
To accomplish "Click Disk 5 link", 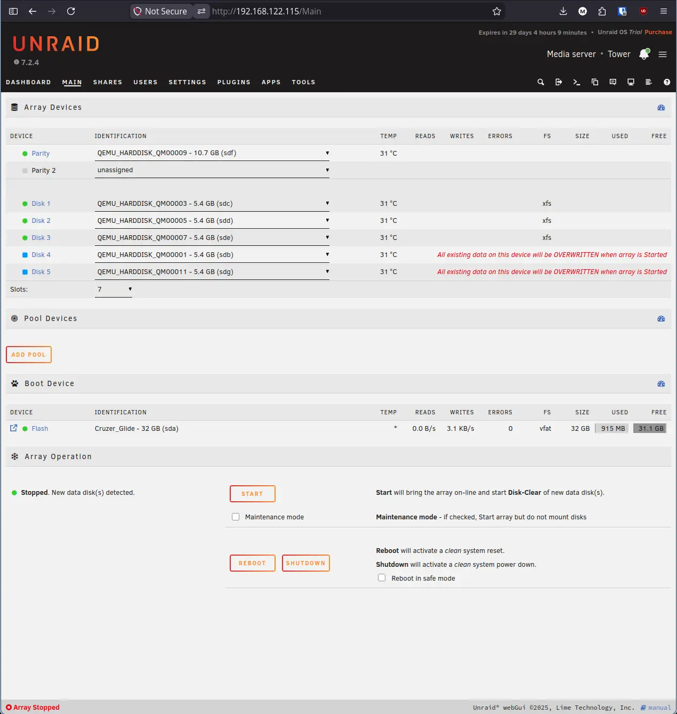I will [41, 272].
